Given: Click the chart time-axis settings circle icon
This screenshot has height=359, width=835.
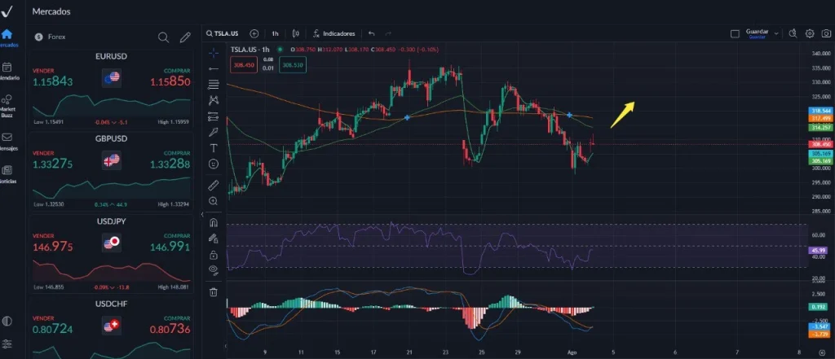Looking at the screenshot, I should [820, 352].
